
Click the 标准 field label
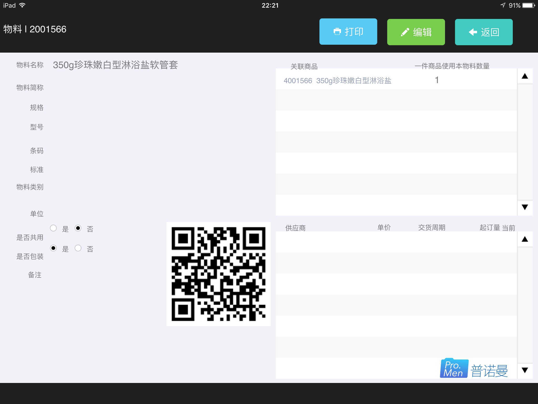[x=37, y=170]
